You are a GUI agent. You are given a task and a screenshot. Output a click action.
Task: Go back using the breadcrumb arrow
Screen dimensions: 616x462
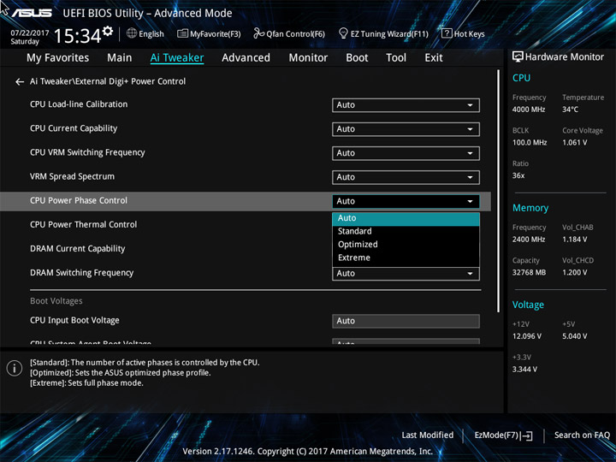(x=19, y=82)
